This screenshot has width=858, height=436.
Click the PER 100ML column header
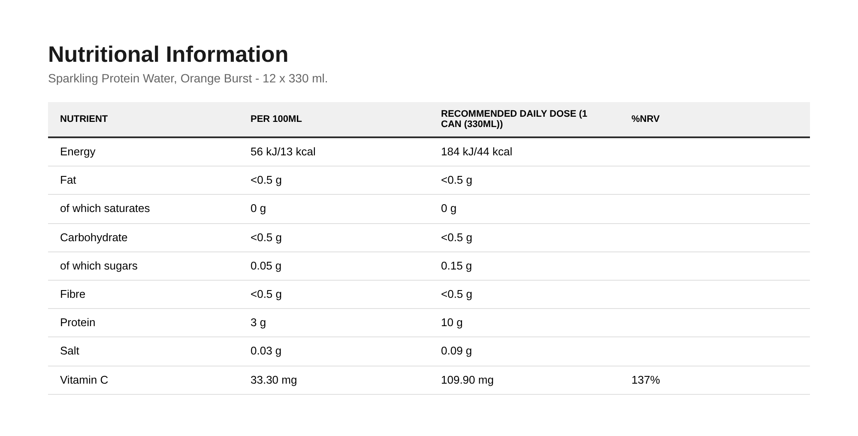[x=276, y=119]
